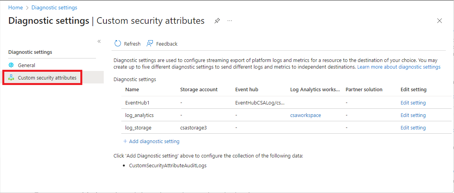Collapse the left navigation pane
This screenshot has width=454, height=193.
pyautogui.click(x=99, y=41)
